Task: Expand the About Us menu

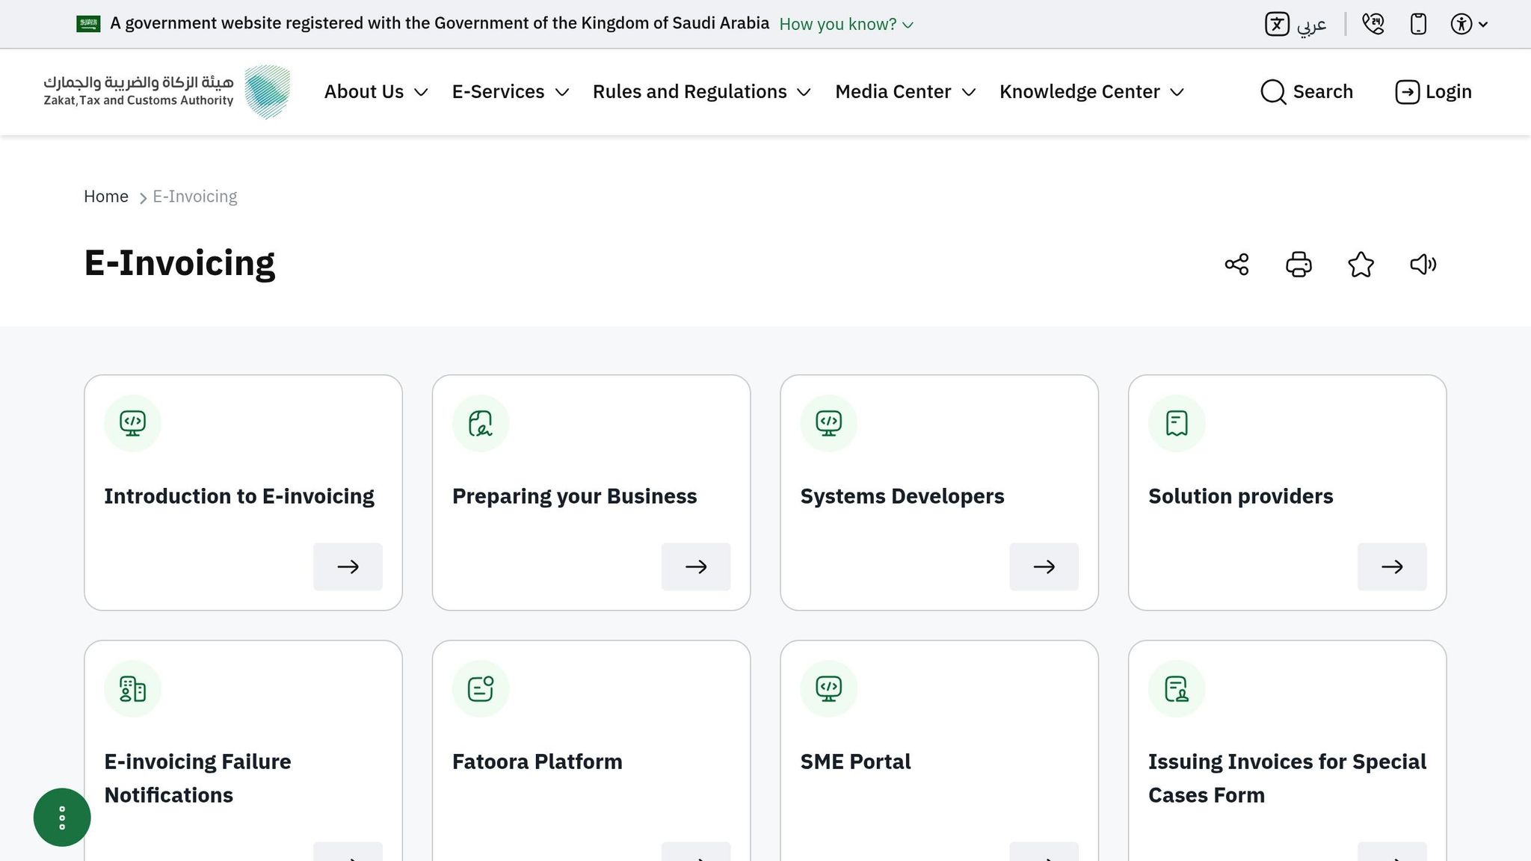Action: click(x=375, y=92)
